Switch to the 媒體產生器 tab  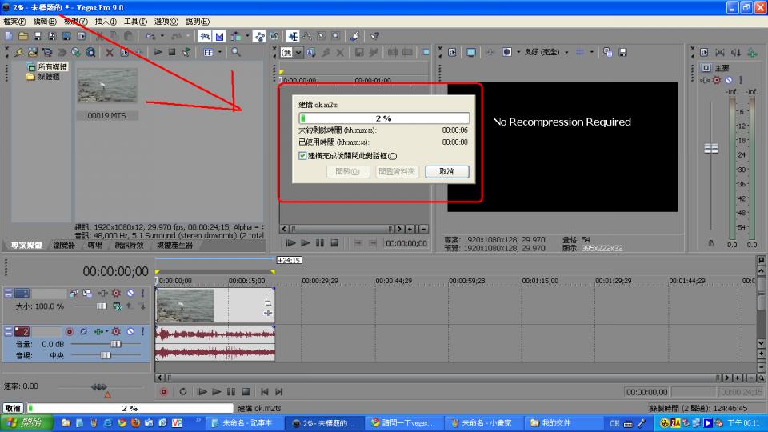174,246
